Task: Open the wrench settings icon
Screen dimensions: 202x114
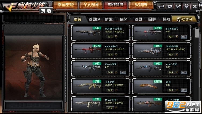Action: 186,6
